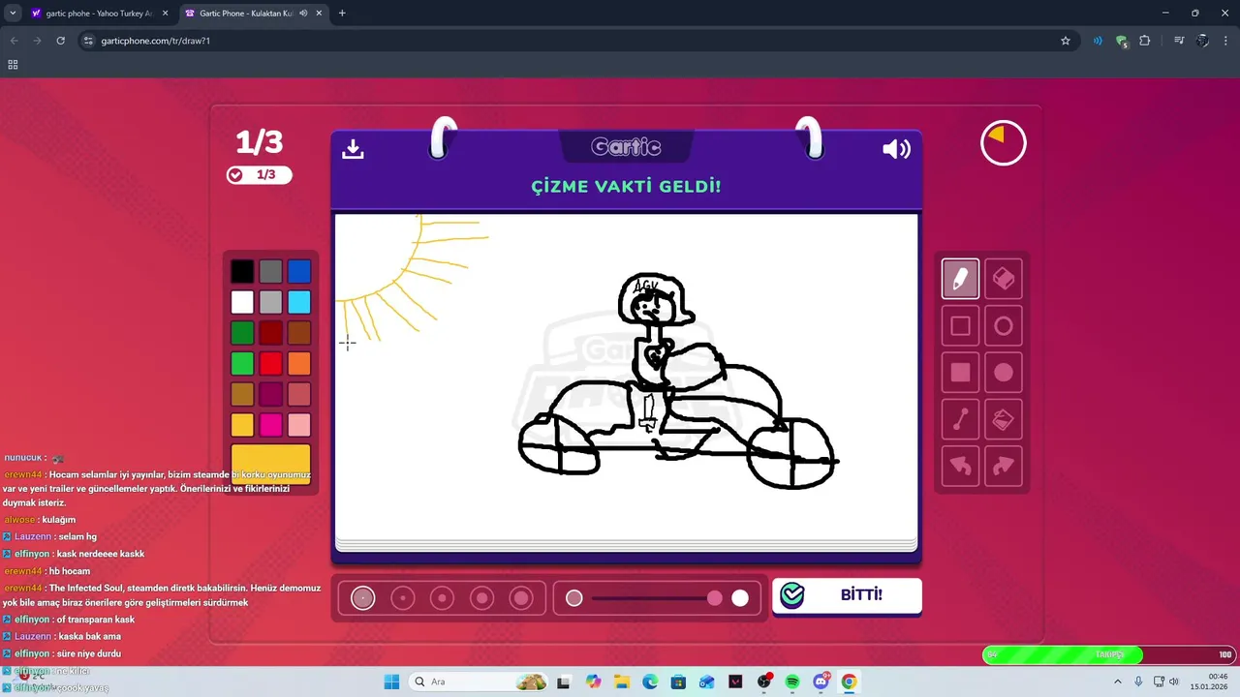The width and height of the screenshot is (1240, 697).
Task: Open the apps grid in bookmarks bar
Action: 13,65
